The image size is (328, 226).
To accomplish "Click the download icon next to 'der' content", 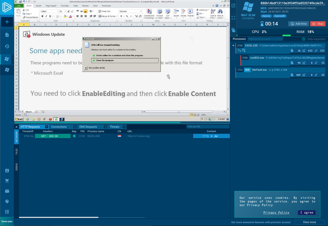I will point(212,136).
